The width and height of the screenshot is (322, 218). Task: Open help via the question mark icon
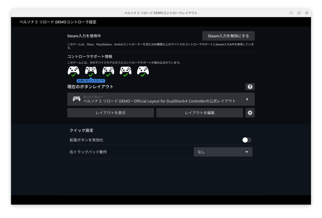pyautogui.click(x=250, y=87)
